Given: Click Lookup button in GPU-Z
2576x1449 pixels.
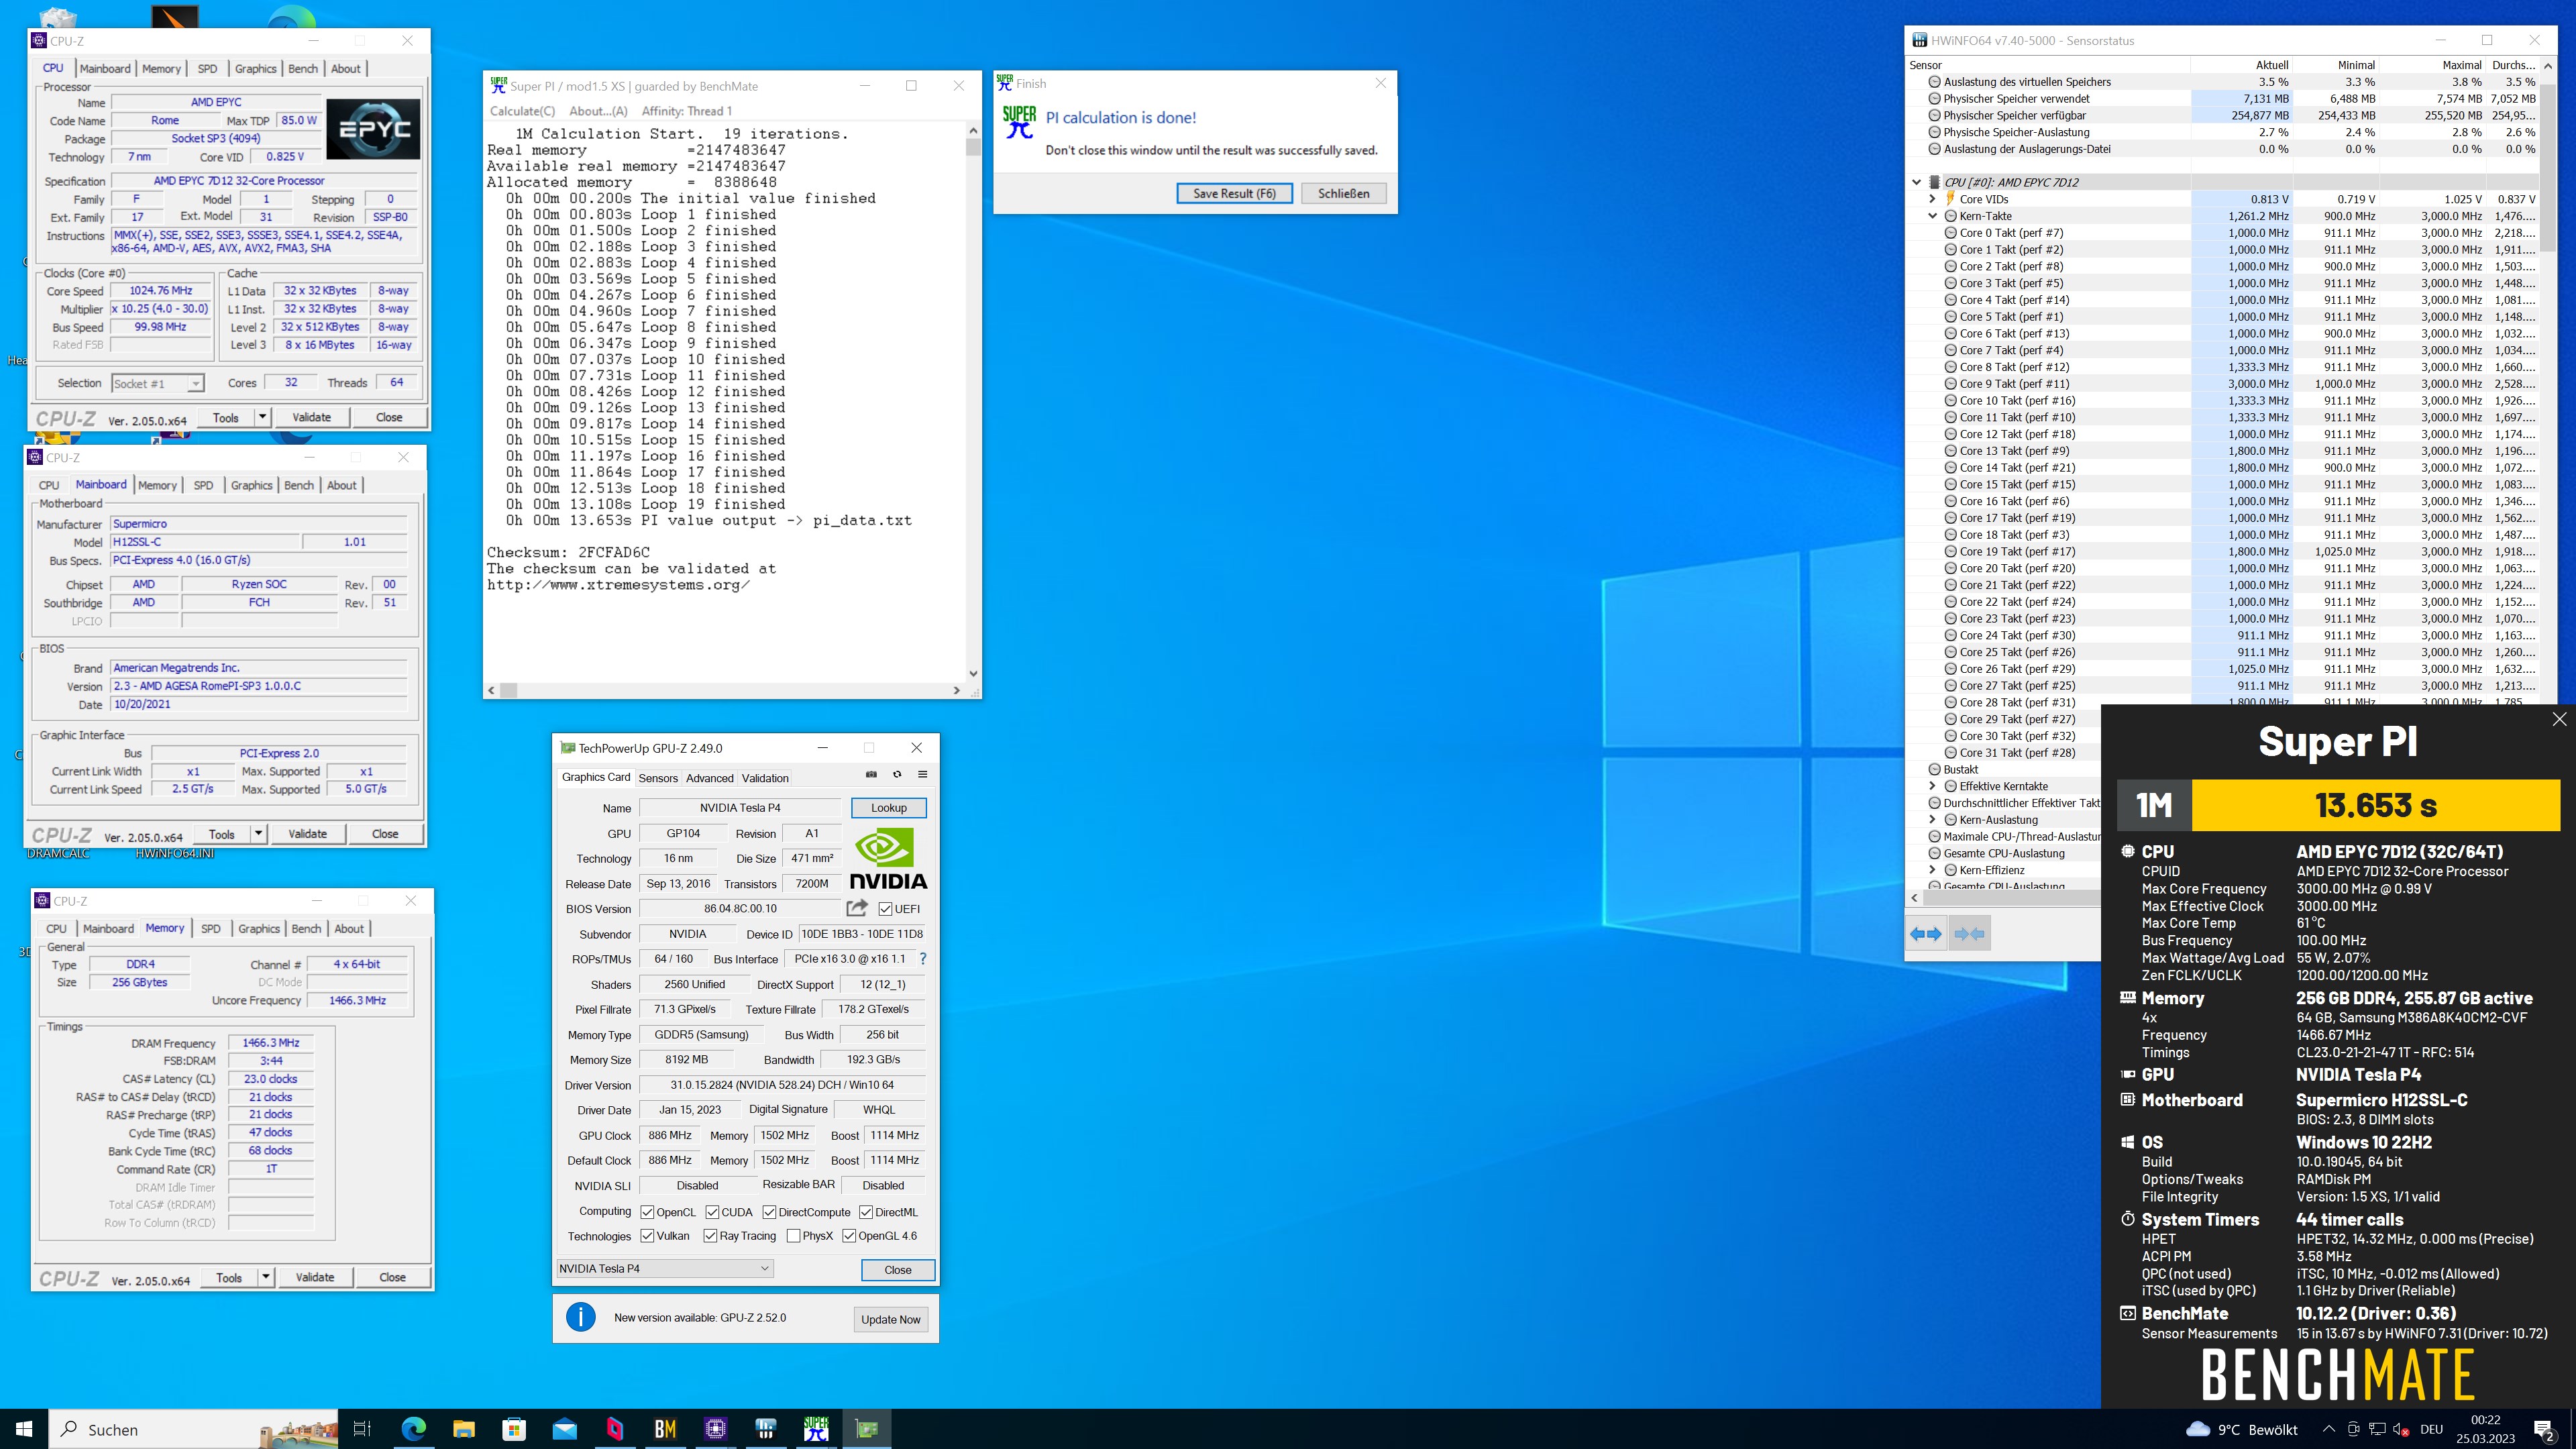Looking at the screenshot, I should 888,808.
